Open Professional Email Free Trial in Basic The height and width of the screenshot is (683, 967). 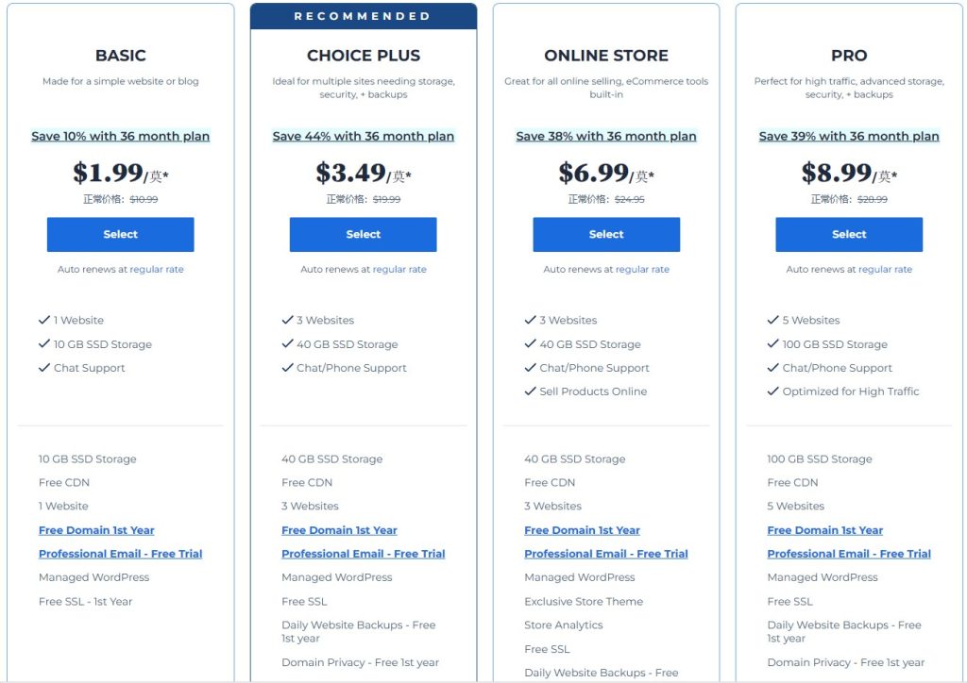120,554
